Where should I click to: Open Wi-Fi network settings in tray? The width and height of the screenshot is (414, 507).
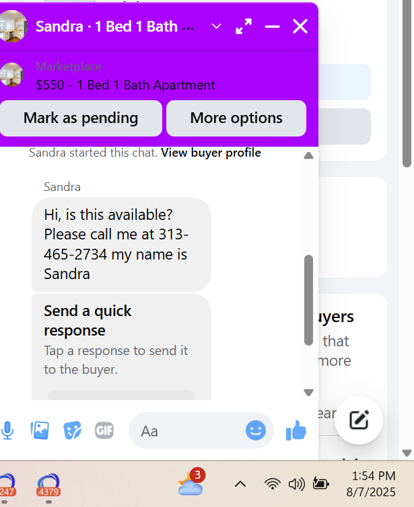tap(272, 484)
